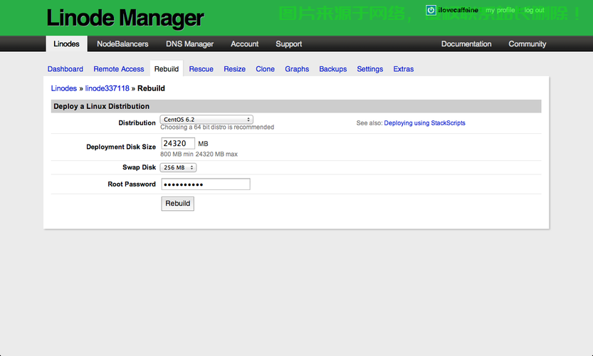Focus the Deployment Disk Size field
This screenshot has width=593, height=356.
click(178, 143)
